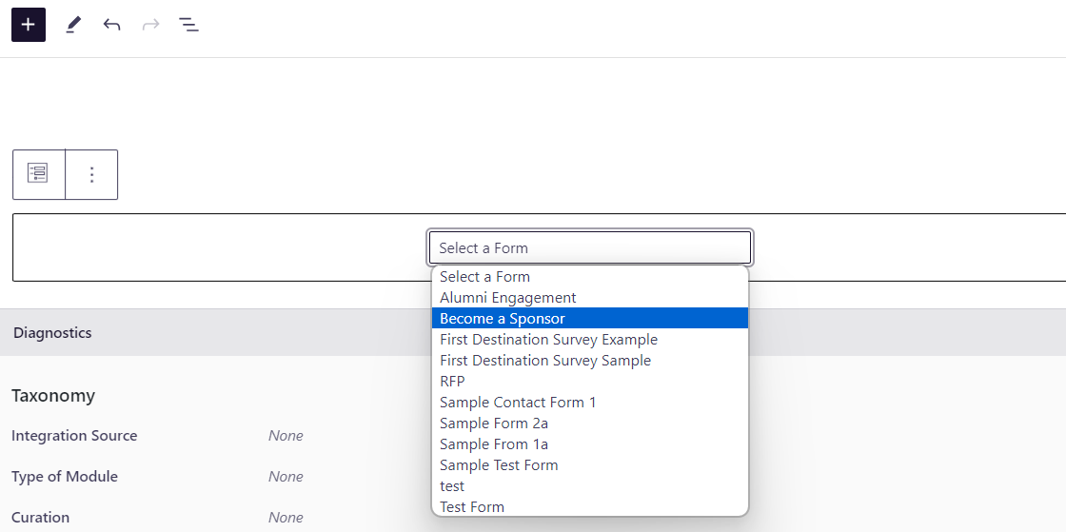Expand the Diagnostics panel header
1066x532 pixels.
53,333
